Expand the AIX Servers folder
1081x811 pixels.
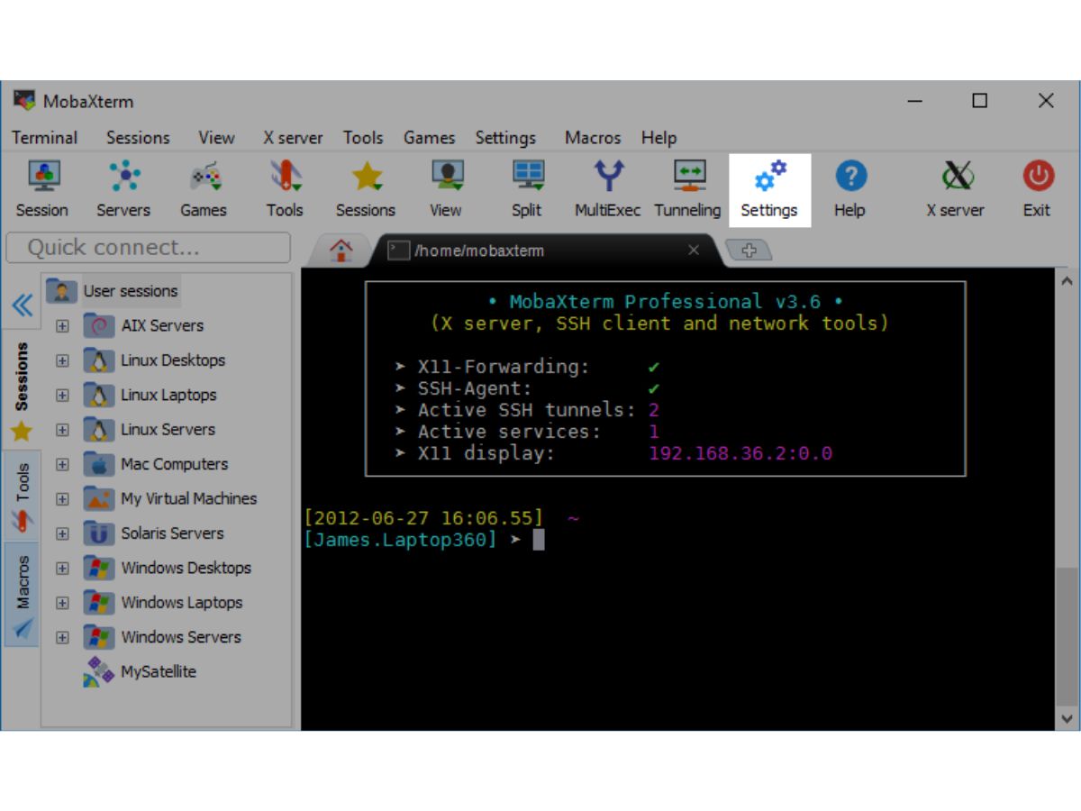click(x=62, y=326)
